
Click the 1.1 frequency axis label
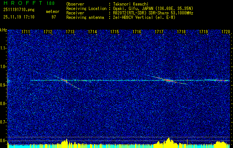3,48
